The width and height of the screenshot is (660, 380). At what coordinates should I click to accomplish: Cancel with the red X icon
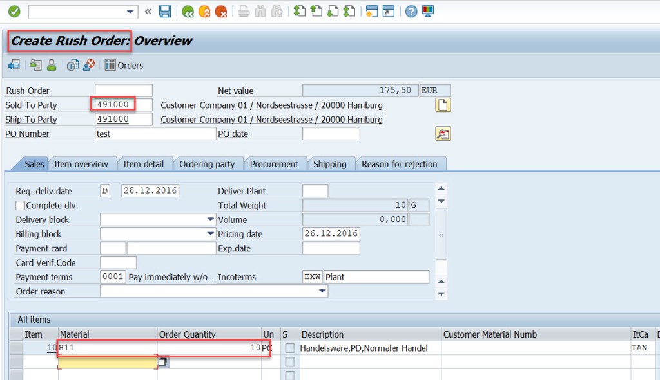[221, 11]
